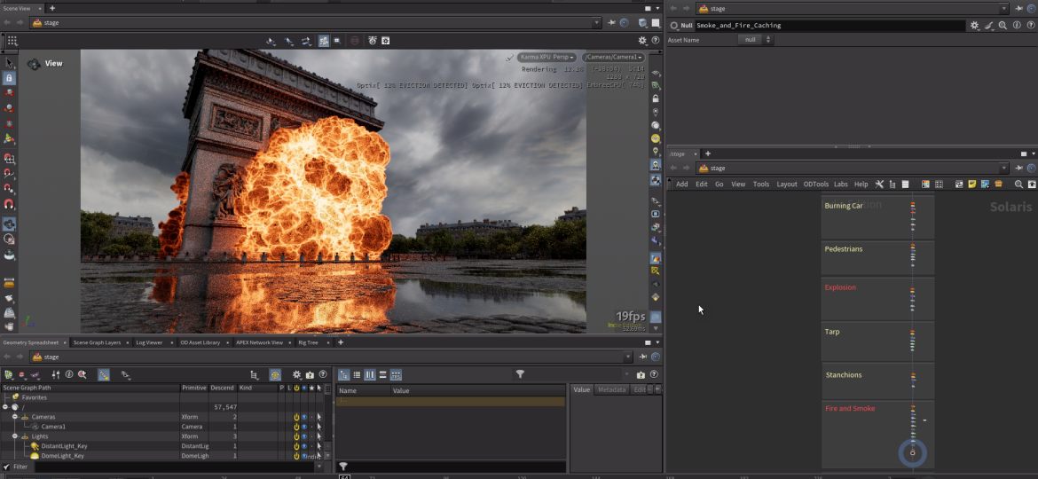The image size is (1038, 479).
Task: Collapse the Cameras tree node
Action: coord(15,417)
